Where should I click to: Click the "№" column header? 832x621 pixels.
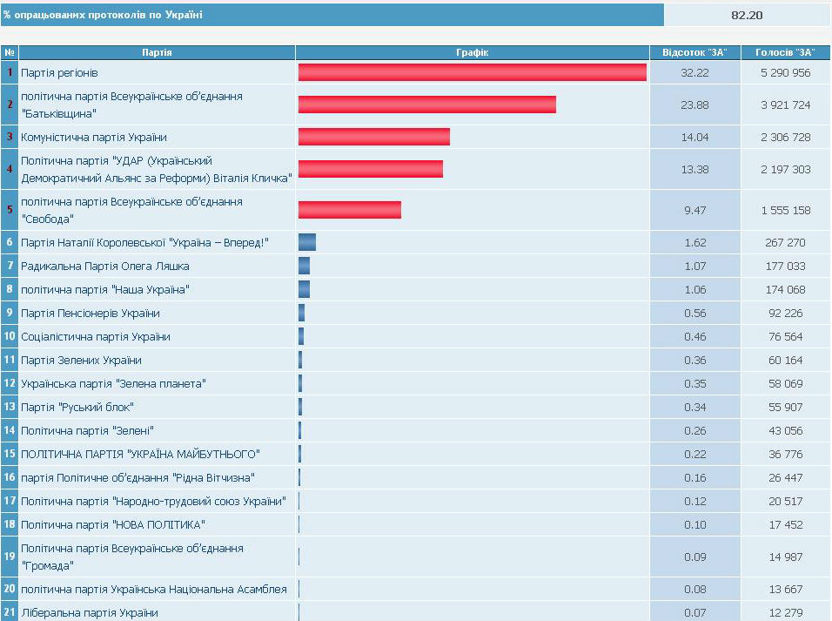coord(9,52)
